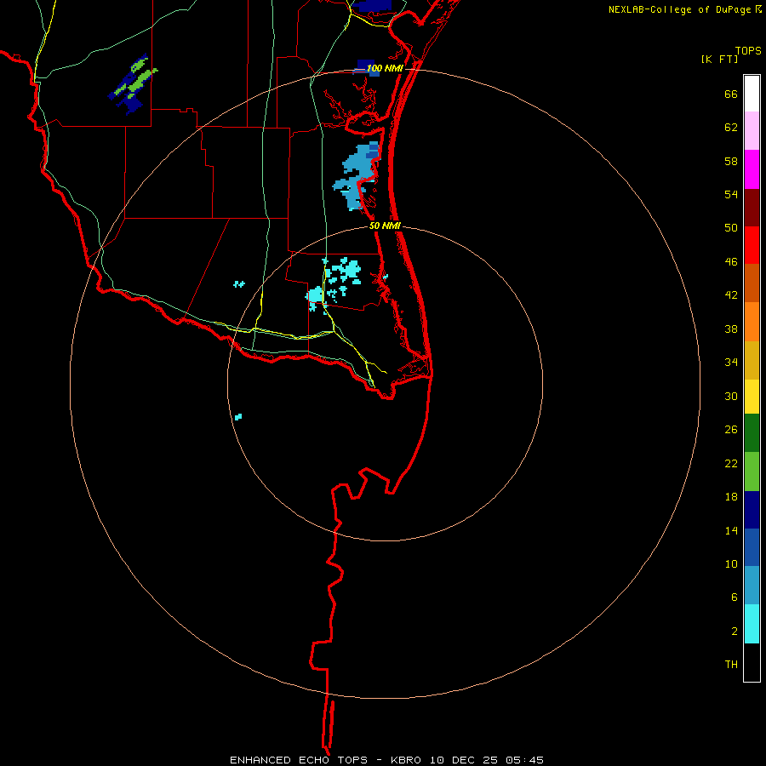Select the dark red (maroon) legend swatch
766x766 pixels.
pyautogui.click(x=752, y=208)
